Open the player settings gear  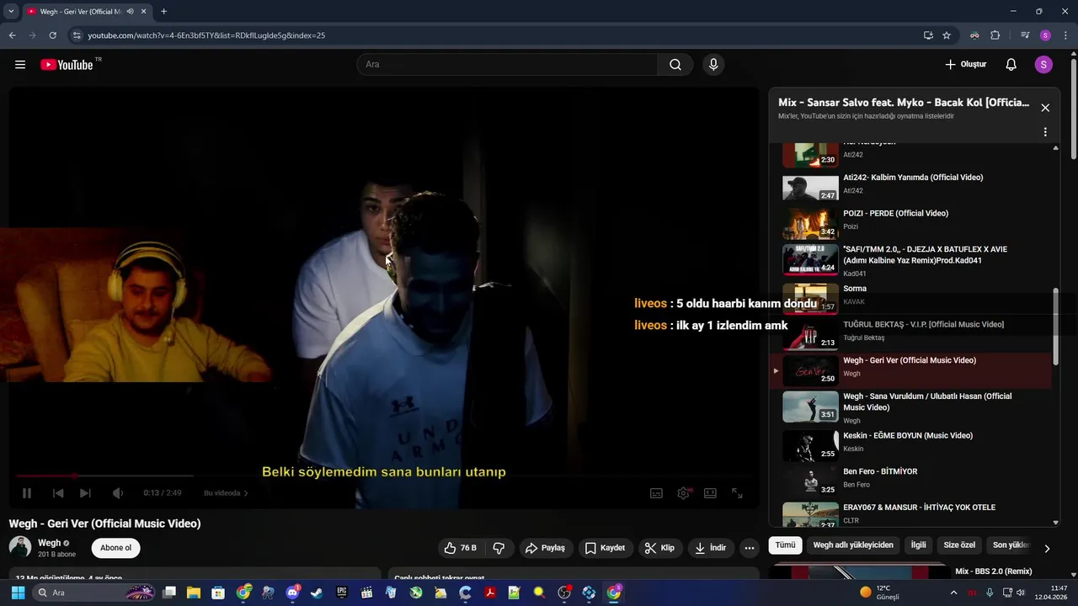[683, 493]
